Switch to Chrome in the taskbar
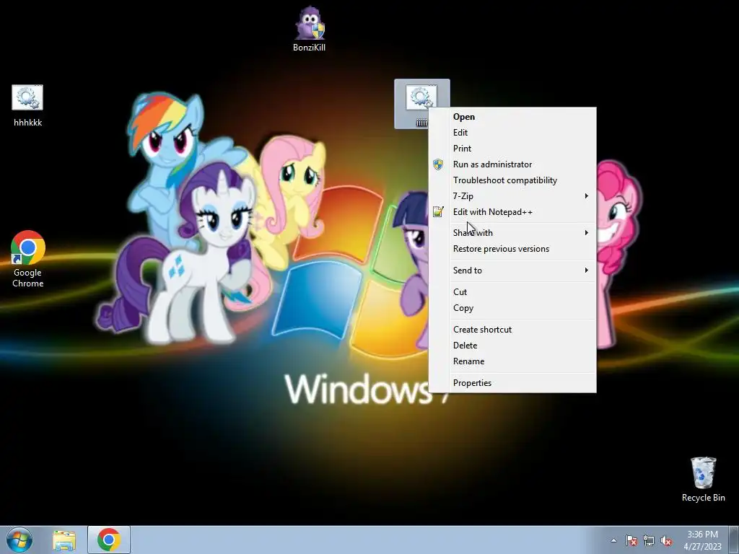 point(109,540)
